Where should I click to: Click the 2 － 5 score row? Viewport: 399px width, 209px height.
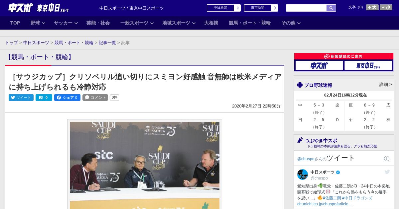click(x=319, y=120)
